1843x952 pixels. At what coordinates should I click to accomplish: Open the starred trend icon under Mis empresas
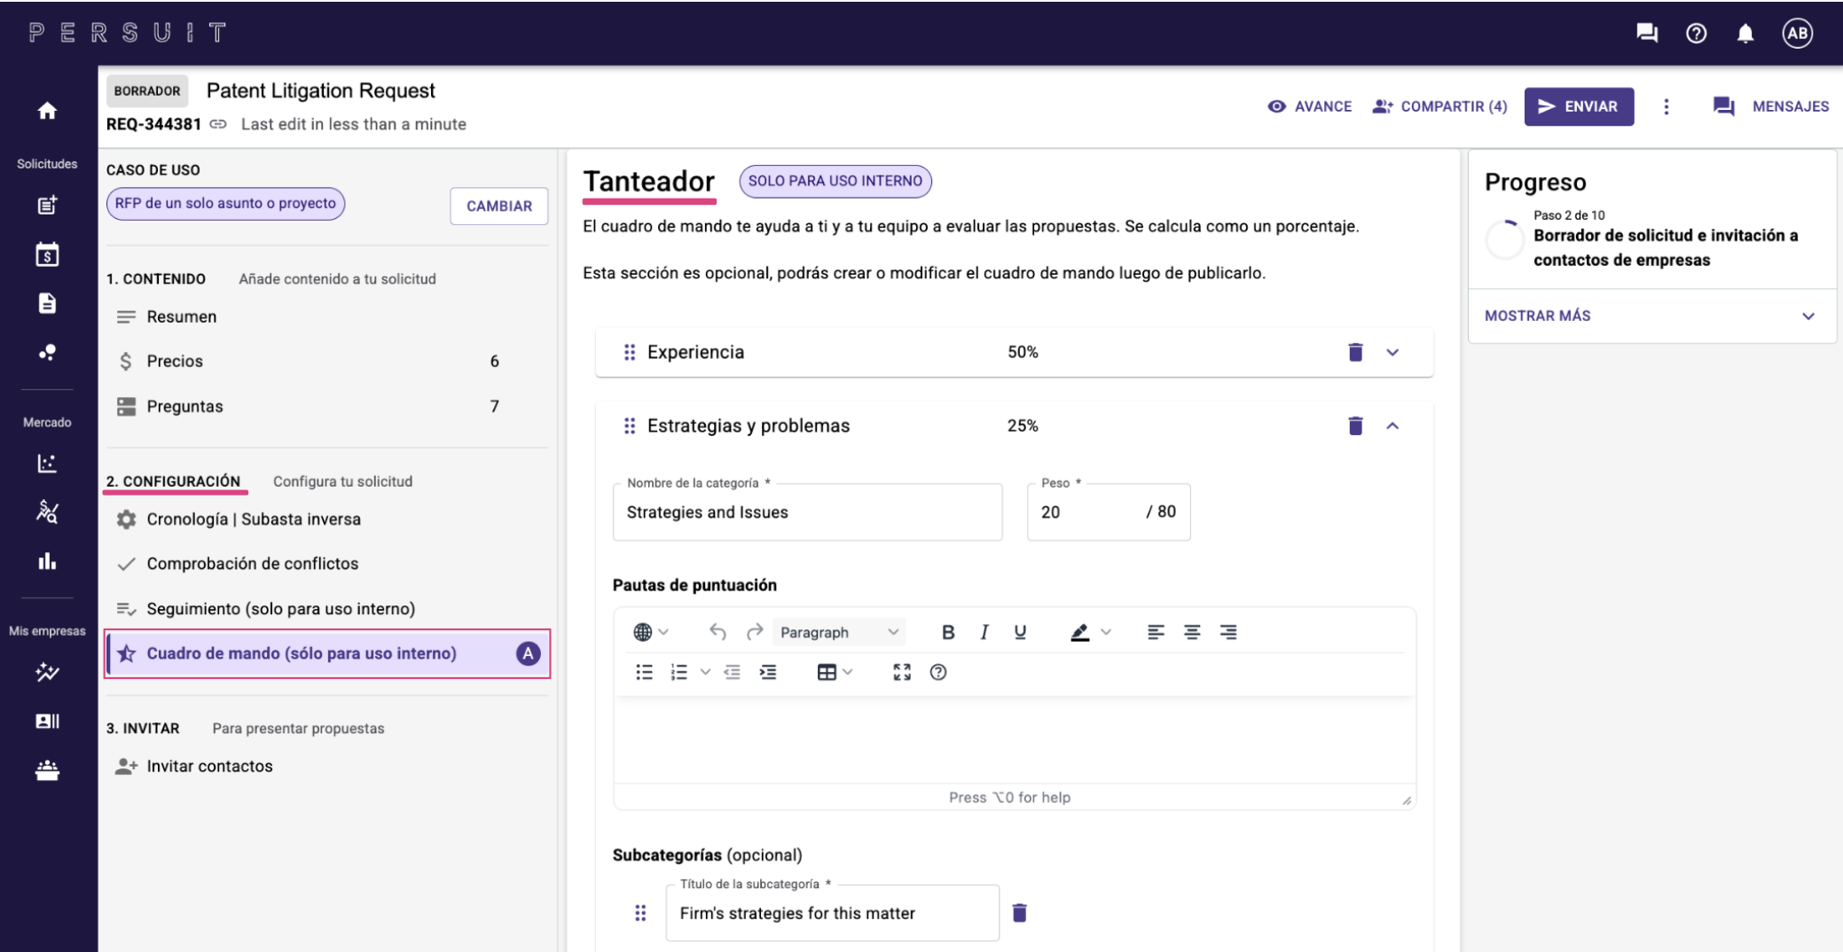47,672
